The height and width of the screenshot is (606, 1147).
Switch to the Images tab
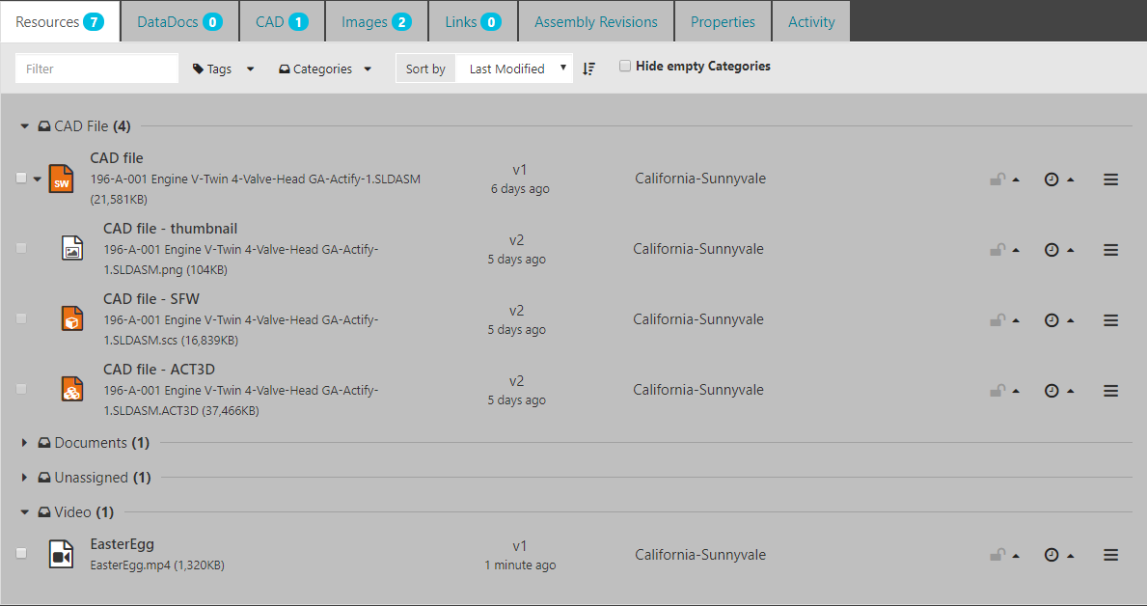click(x=377, y=22)
